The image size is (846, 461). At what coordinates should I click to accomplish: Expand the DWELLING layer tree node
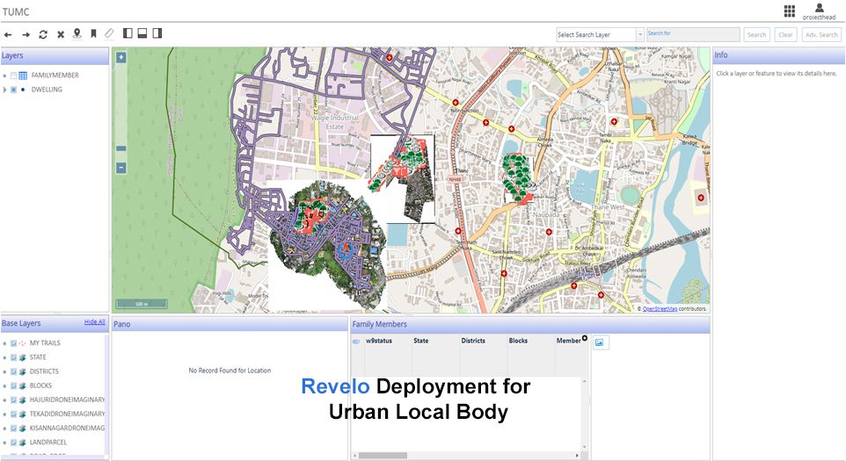tap(4, 90)
